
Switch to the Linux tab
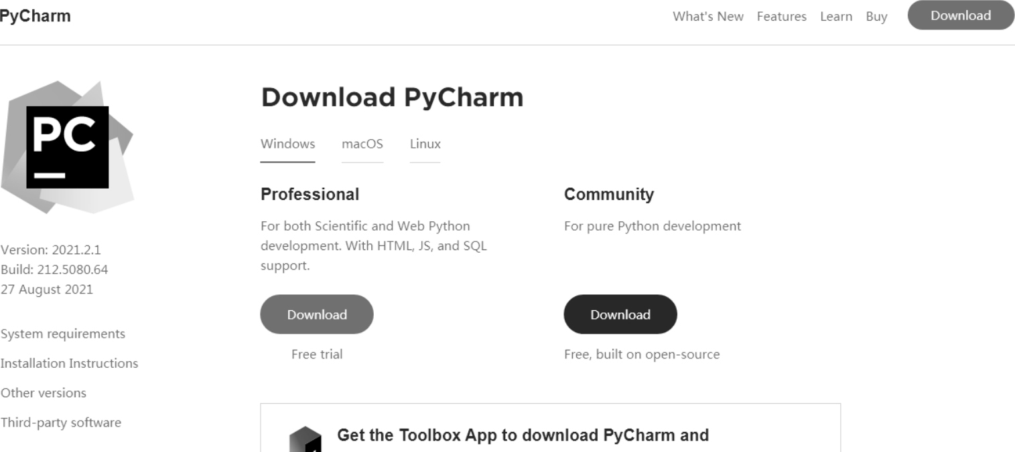click(425, 144)
